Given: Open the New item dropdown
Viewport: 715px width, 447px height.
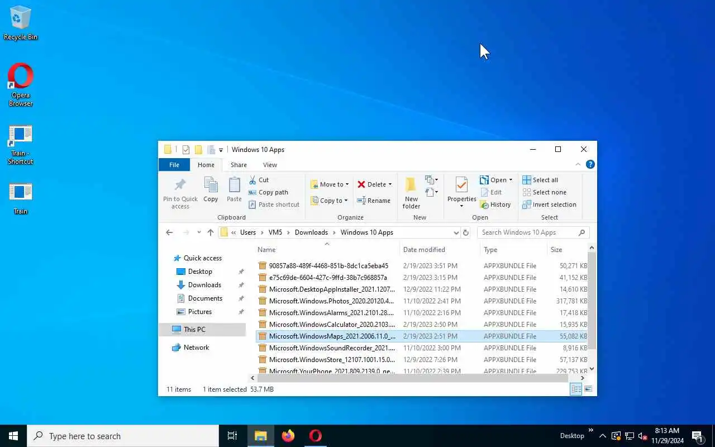Looking at the screenshot, I should coord(431,180).
